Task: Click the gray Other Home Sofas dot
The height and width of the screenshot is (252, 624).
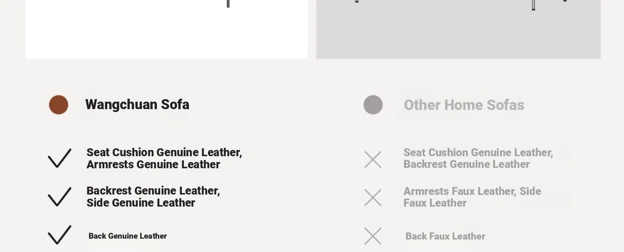Action: click(x=373, y=105)
